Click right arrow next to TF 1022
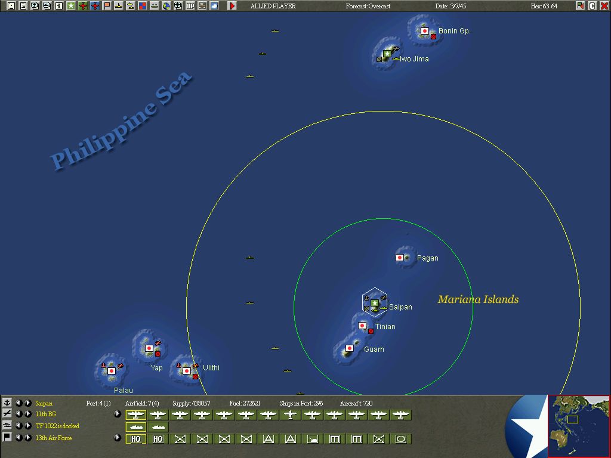Viewport: 611px width, 458px height. coord(28,425)
